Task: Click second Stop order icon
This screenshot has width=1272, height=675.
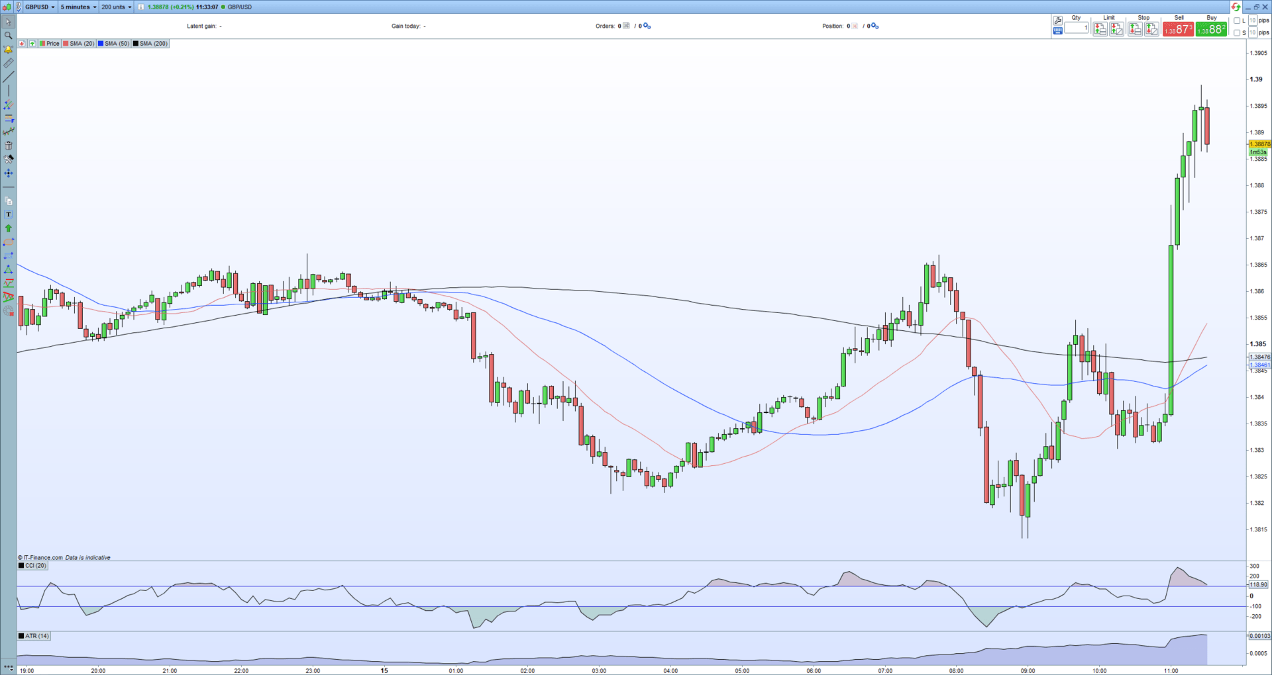Action: coord(1151,29)
